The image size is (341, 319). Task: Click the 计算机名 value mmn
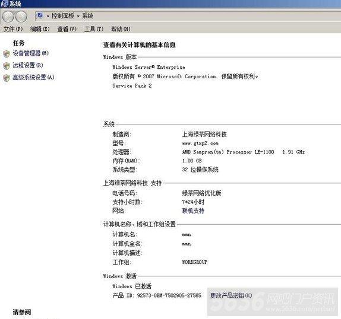pyautogui.click(x=187, y=235)
